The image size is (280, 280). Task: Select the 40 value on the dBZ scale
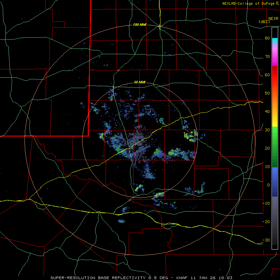267,112
